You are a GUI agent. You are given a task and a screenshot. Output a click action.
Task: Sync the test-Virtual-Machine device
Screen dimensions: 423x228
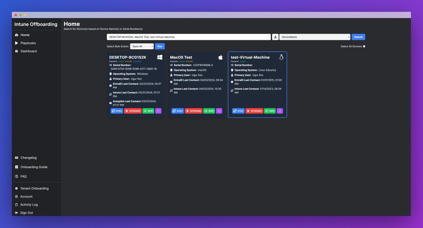tap(239, 111)
